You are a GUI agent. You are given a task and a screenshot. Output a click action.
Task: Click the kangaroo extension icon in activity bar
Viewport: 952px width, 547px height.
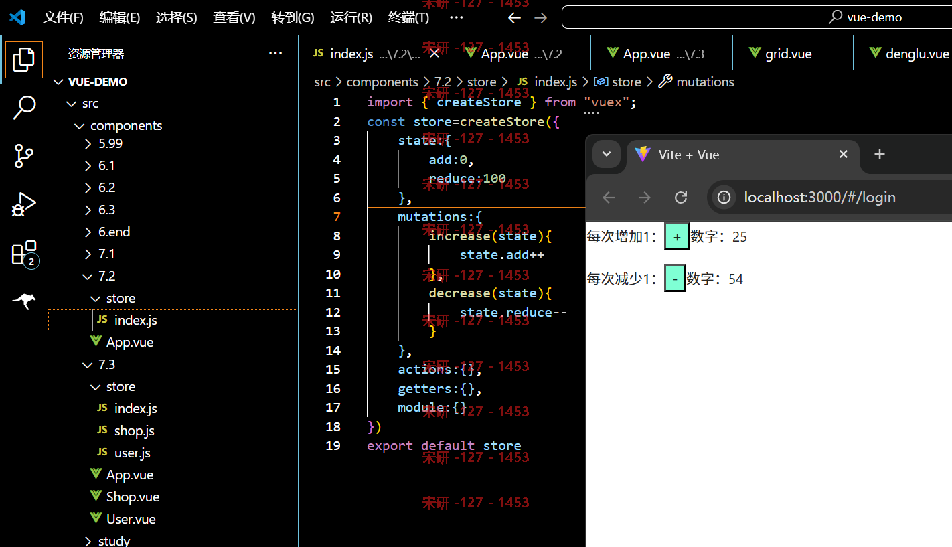(x=24, y=301)
